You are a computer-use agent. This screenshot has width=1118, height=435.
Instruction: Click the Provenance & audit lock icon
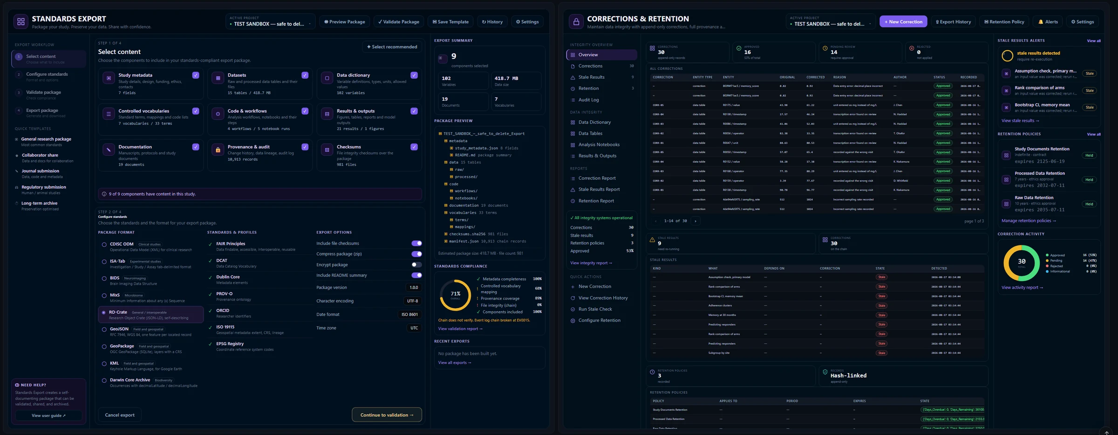pos(218,150)
